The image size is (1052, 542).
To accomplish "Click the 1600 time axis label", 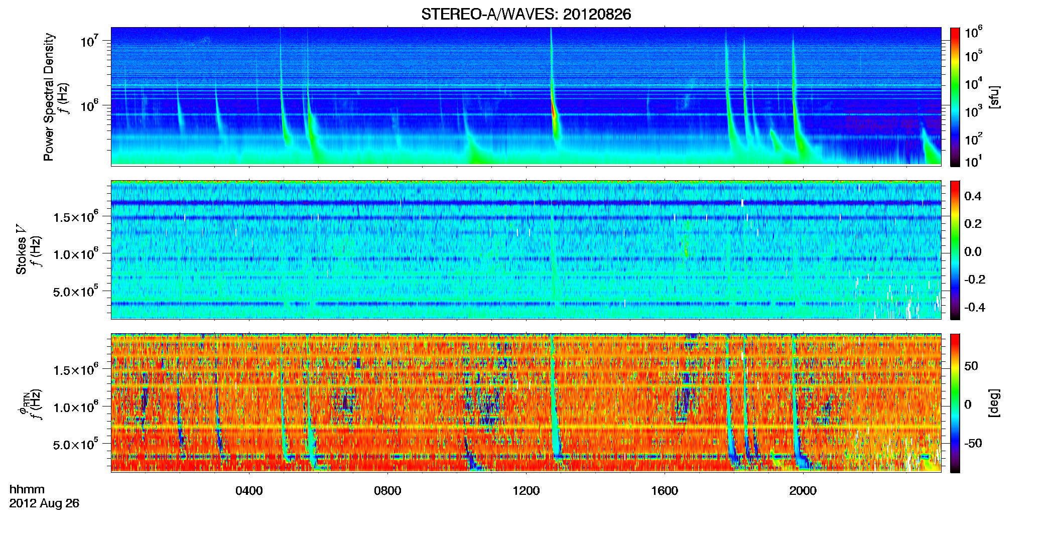I will [x=665, y=491].
